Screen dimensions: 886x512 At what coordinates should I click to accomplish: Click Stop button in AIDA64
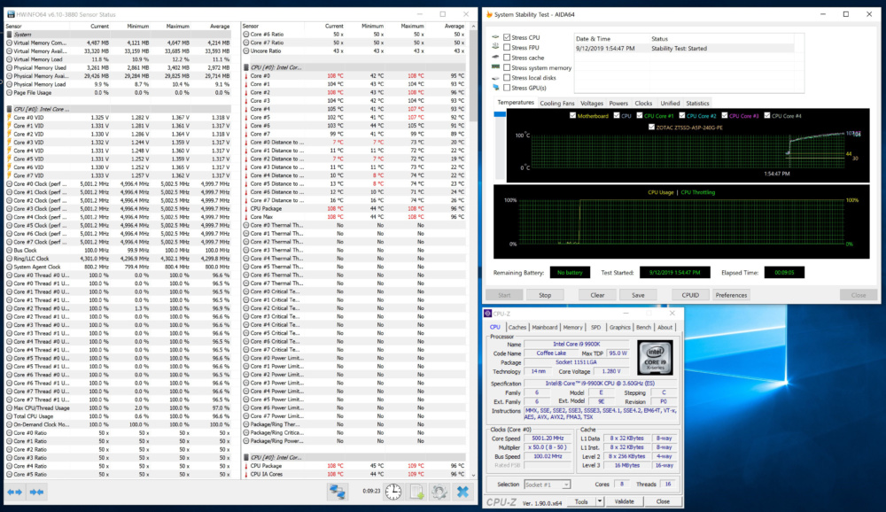[545, 295]
